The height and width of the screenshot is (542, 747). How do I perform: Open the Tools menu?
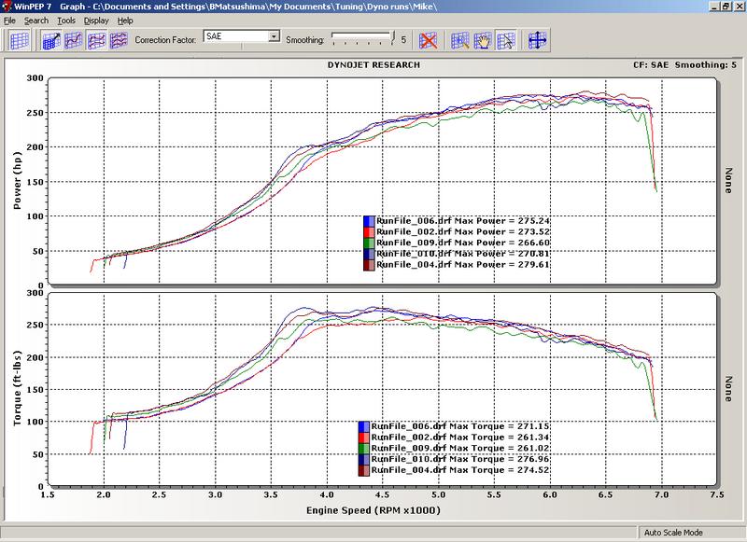click(x=66, y=20)
